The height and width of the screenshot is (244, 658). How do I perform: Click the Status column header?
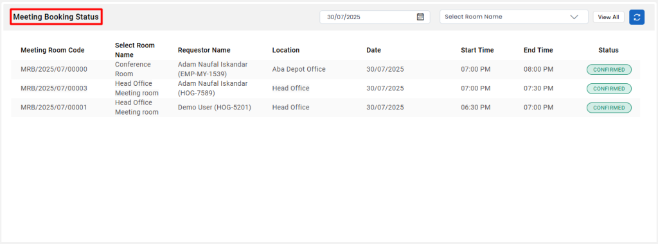(609, 50)
